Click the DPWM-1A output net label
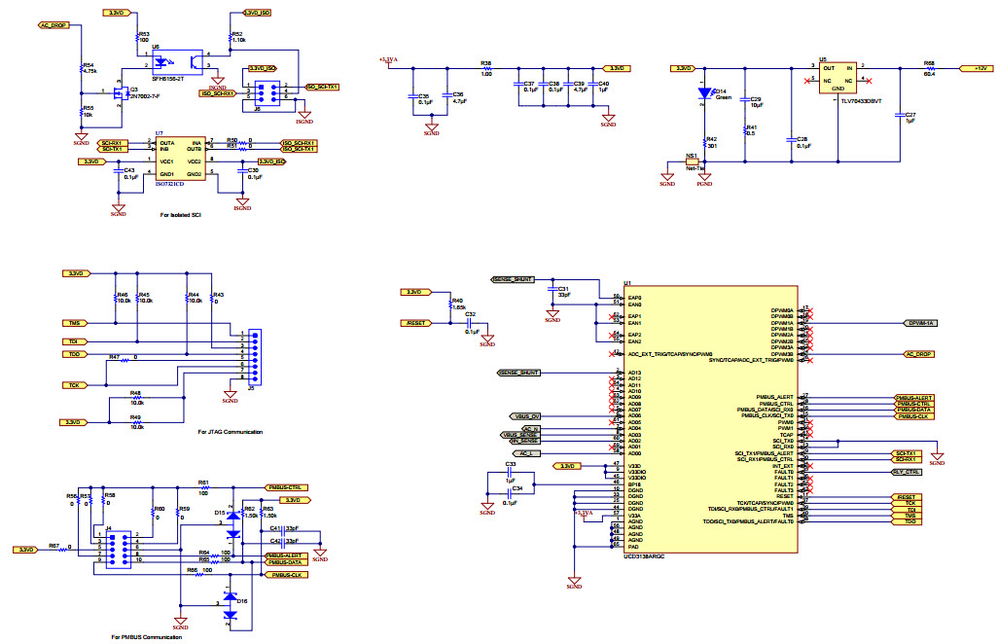The image size is (998, 644). coord(920,323)
